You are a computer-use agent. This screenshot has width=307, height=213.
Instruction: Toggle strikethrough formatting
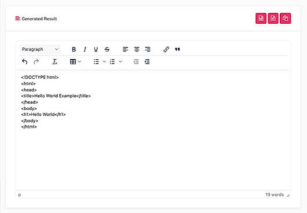point(107,49)
